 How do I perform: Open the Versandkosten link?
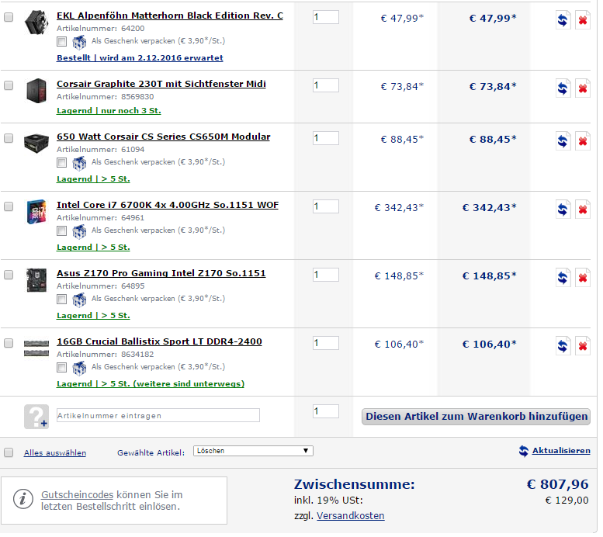pyautogui.click(x=350, y=516)
